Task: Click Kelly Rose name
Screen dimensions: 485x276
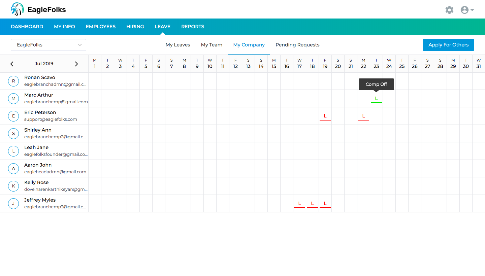Action: point(36,182)
